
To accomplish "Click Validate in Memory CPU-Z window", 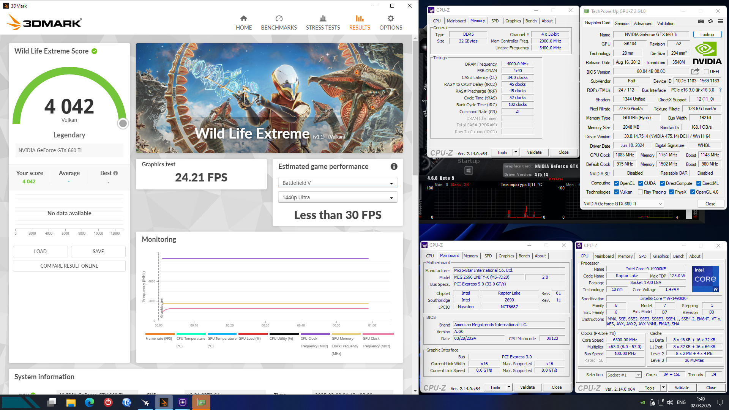I will tap(534, 152).
